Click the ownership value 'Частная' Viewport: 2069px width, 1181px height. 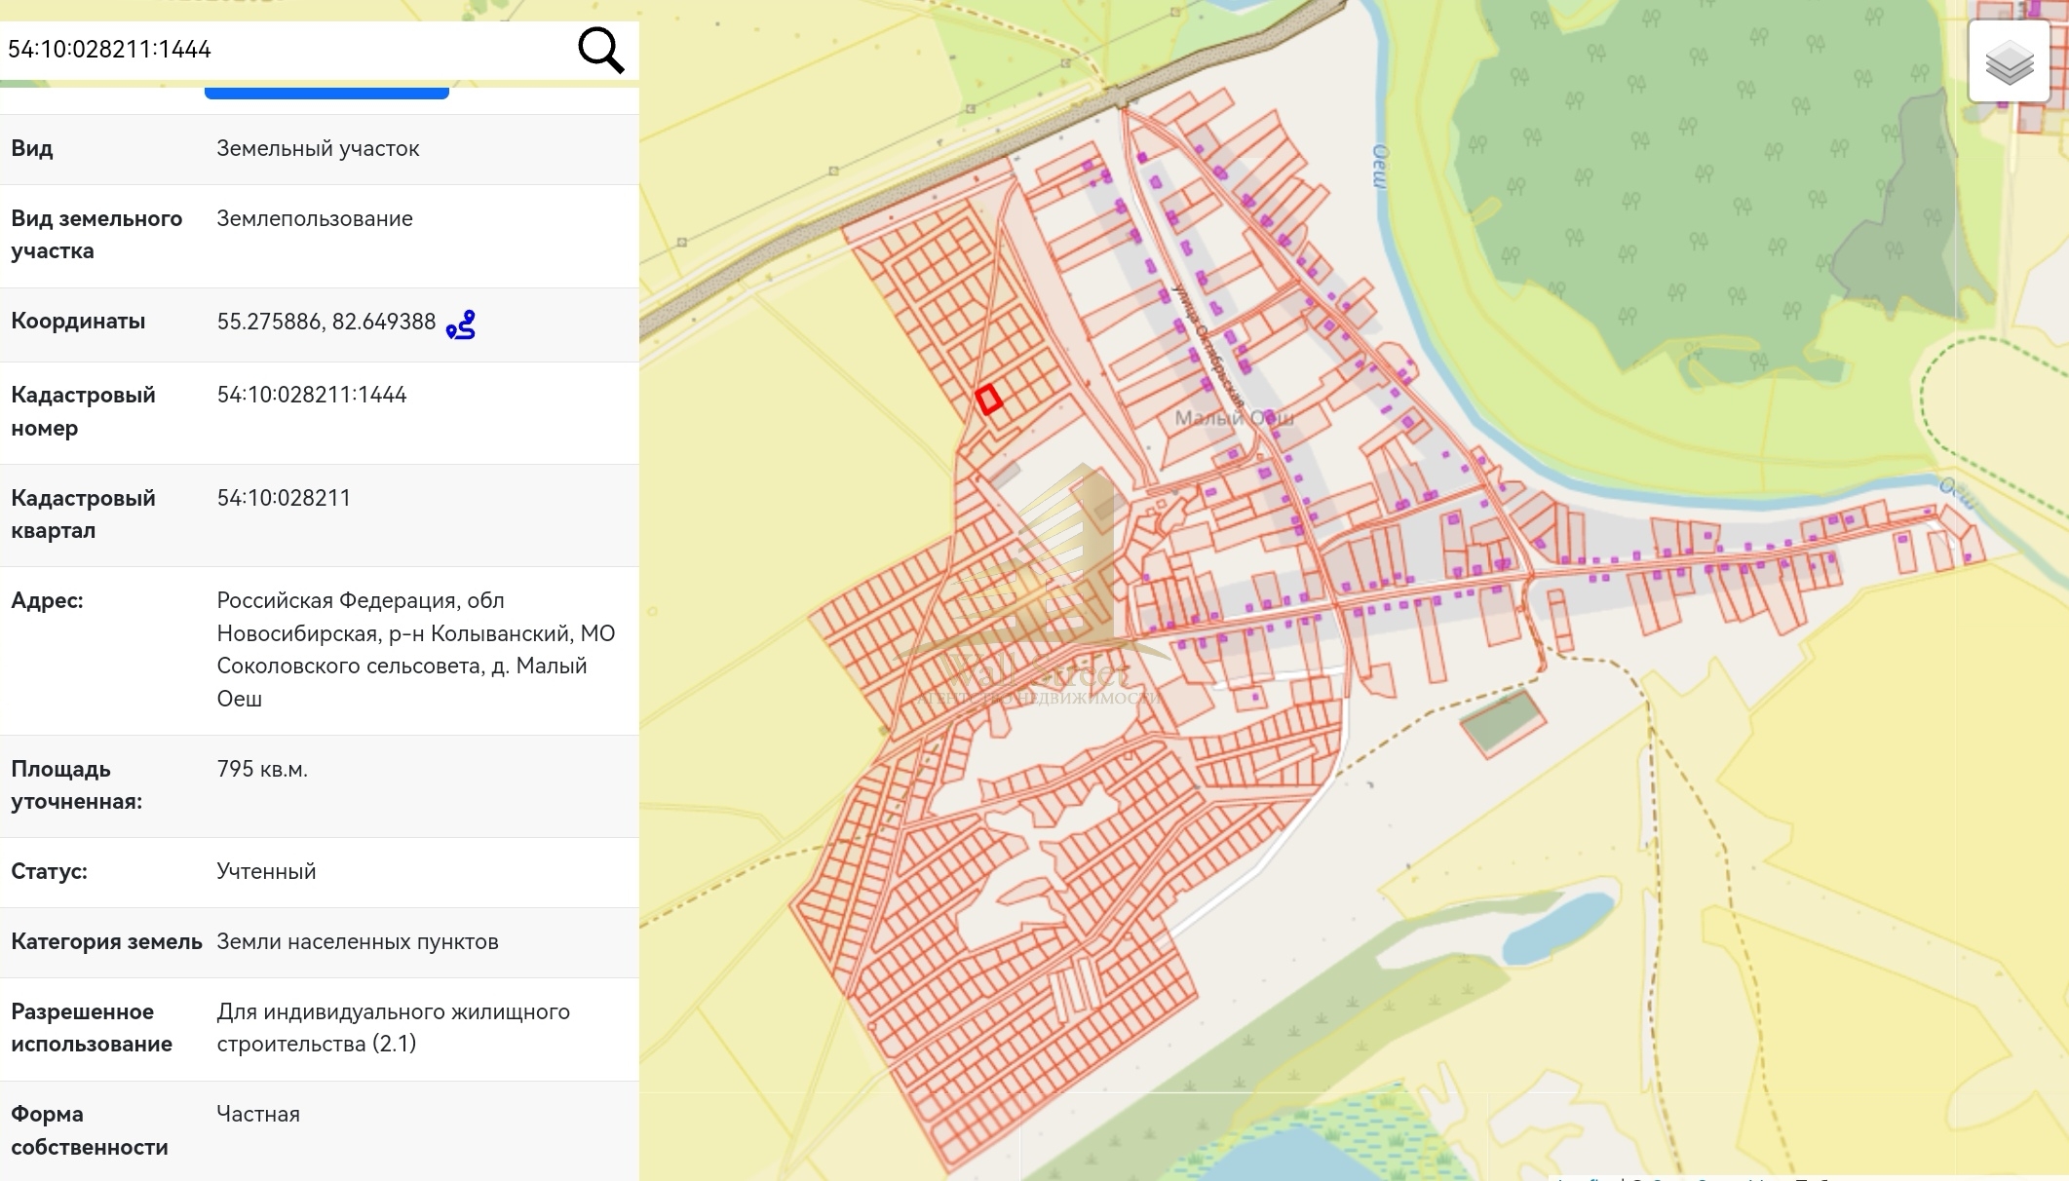click(258, 1114)
